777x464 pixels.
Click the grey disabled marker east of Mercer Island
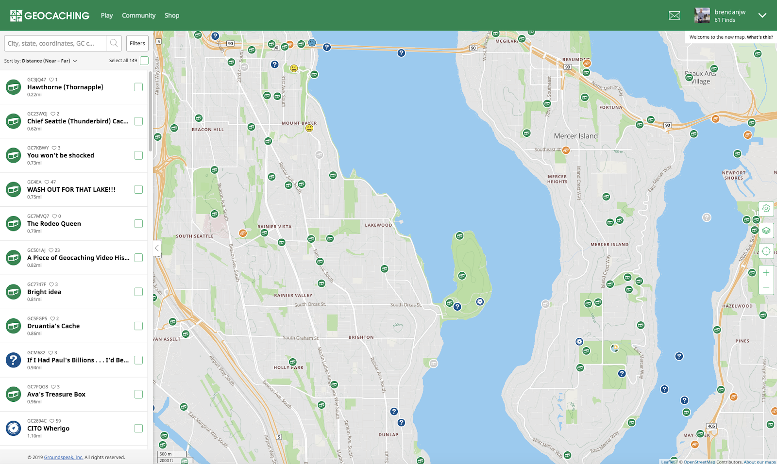tap(707, 217)
